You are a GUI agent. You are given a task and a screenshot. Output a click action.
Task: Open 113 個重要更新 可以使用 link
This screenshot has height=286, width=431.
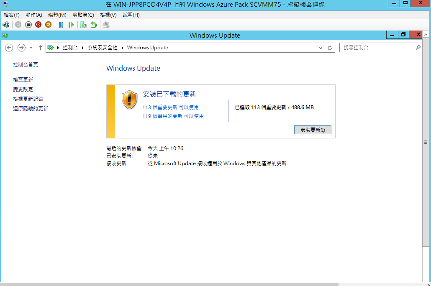pos(170,107)
